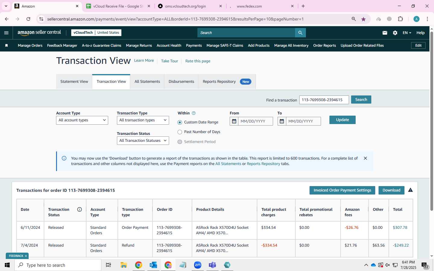Select Past Number of Days radio button
The height and width of the screenshot is (271, 434).
180,132
